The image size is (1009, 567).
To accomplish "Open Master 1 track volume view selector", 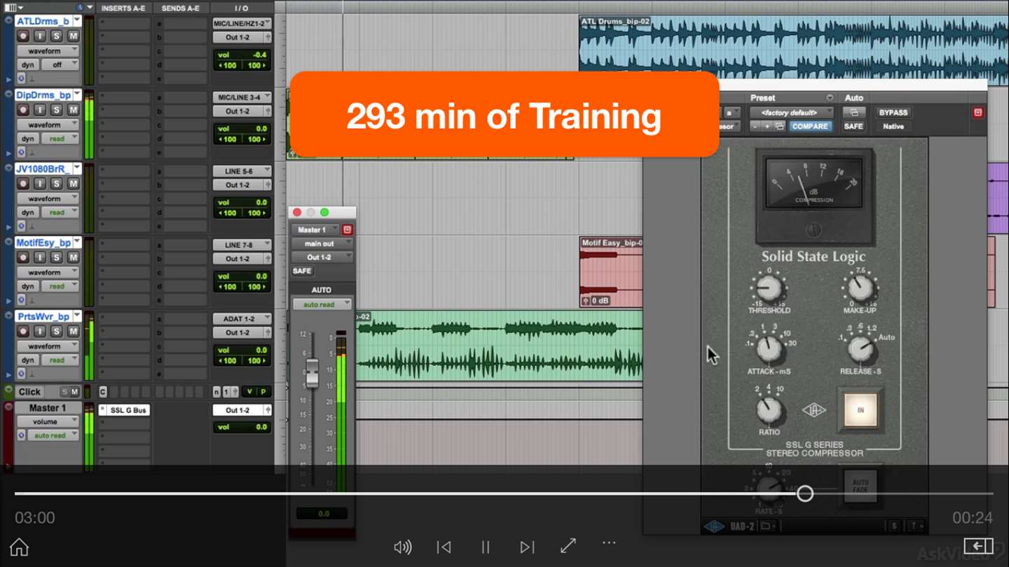I will tap(48, 421).
